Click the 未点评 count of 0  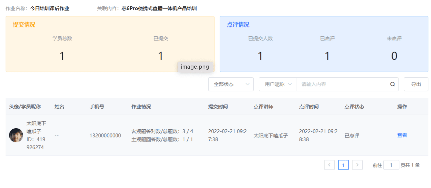click(394, 56)
